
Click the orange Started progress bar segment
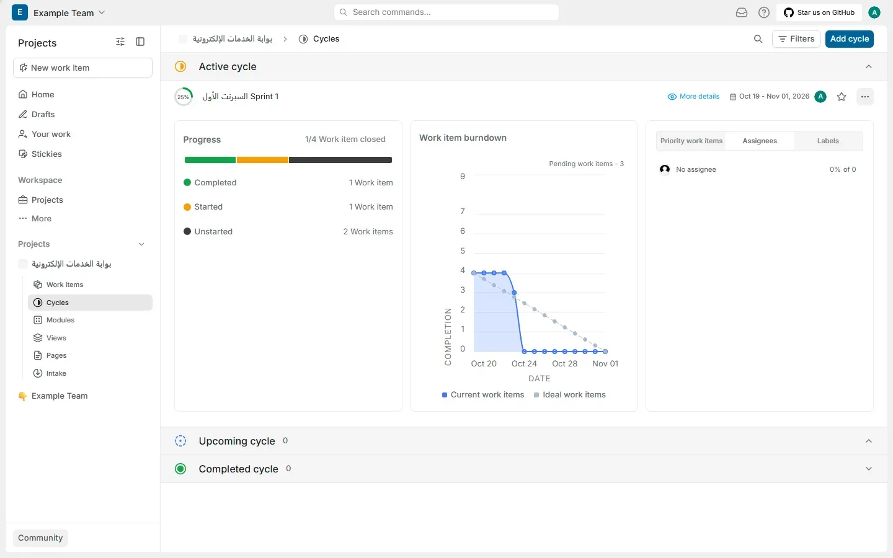click(x=262, y=160)
